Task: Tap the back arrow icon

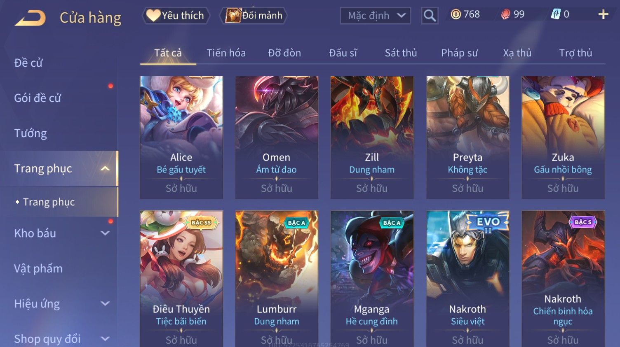Action: pos(30,18)
